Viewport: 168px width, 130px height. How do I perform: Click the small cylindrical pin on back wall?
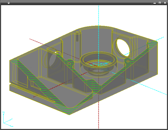[77, 36]
